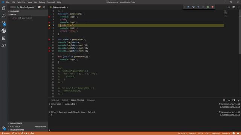Screen dimensions: 241x135
Task: Toggle breakpoint on line 15
Action: 49,51
